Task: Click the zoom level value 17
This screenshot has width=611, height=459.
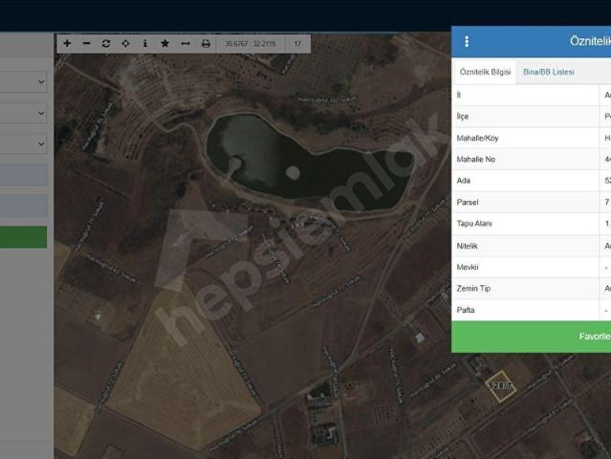Action: tap(297, 44)
